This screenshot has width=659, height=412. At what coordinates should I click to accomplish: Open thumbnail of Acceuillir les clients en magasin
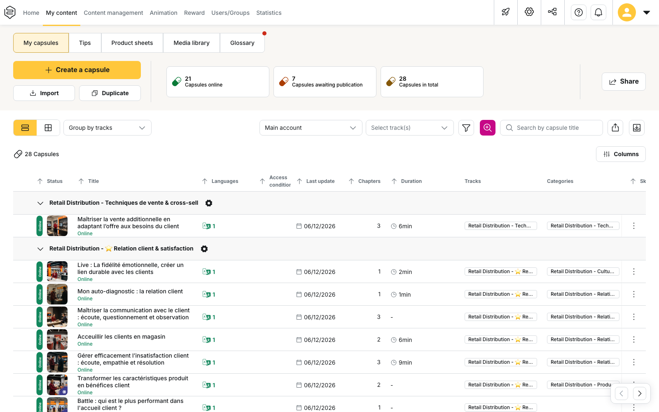[57, 339]
